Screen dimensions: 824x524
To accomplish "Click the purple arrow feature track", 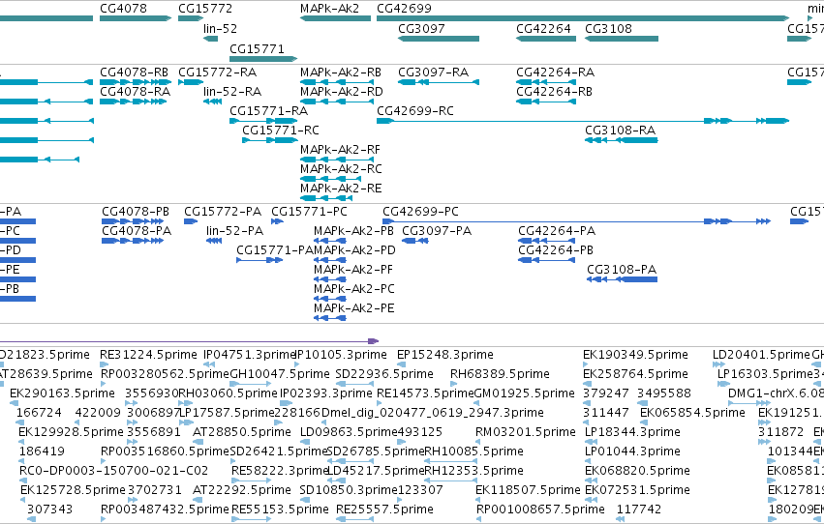I will pos(189,341).
